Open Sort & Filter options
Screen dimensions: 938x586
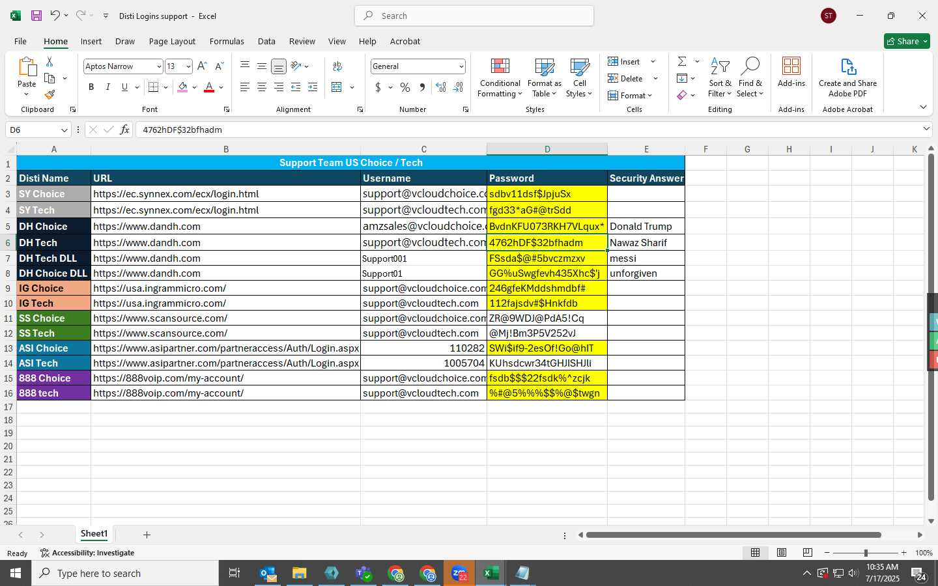720,78
